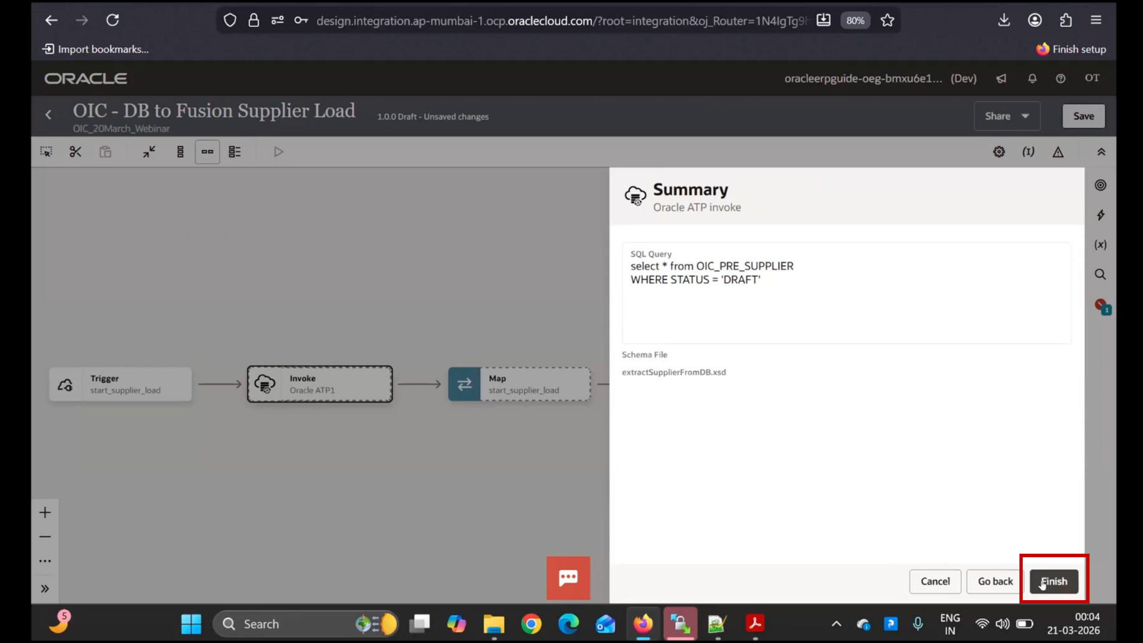Click Go back in the Summary panel

(995, 581)
